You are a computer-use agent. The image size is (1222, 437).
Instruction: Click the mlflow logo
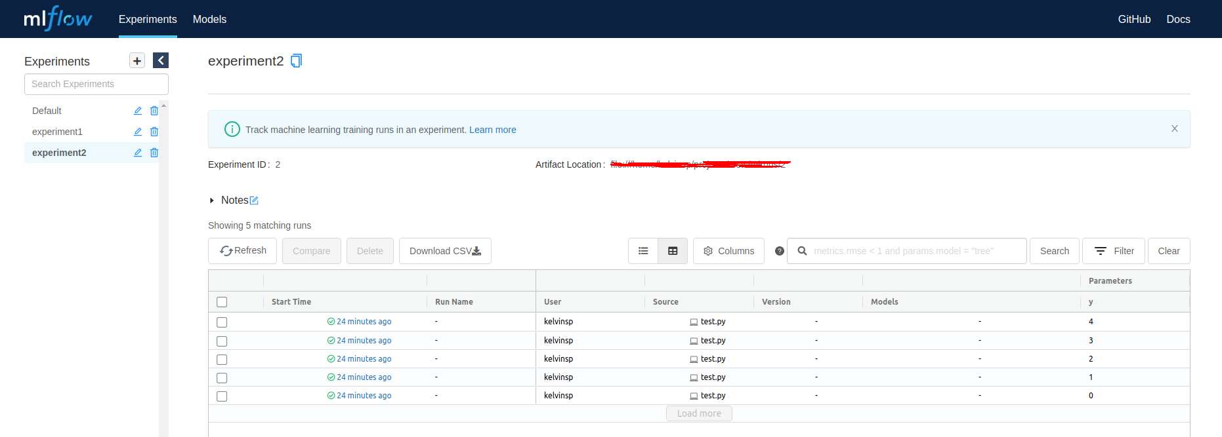pyautogui.click(x=58, y=18)
